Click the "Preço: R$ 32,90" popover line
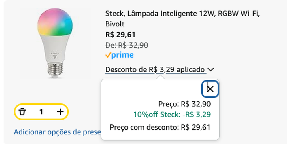 coord(184,104)
